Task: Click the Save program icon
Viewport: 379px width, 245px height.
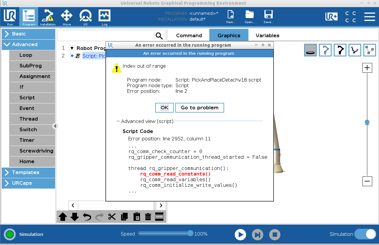Action: (268, 17)
